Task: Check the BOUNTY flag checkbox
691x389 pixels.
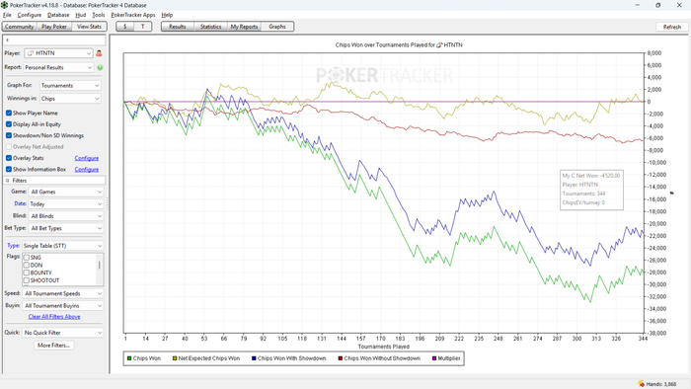Action: pos(27,272)
